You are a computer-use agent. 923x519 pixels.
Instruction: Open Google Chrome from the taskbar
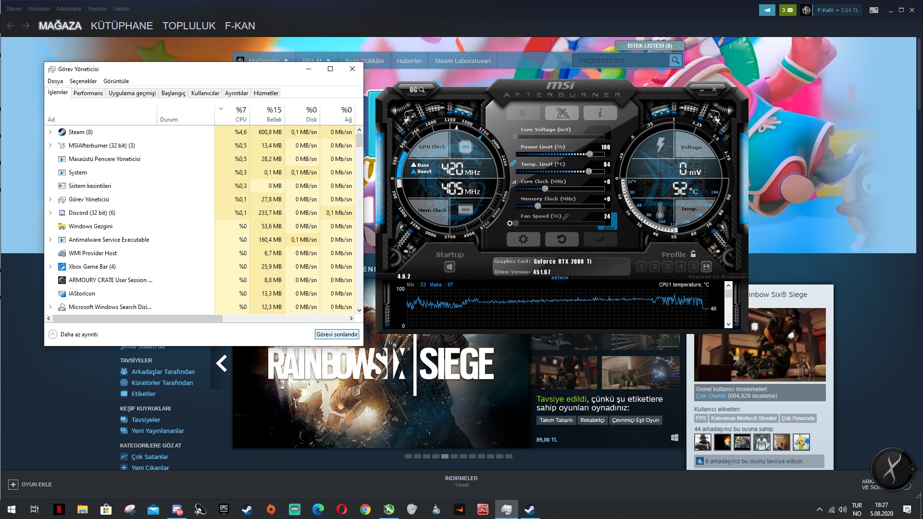(365, 509)
